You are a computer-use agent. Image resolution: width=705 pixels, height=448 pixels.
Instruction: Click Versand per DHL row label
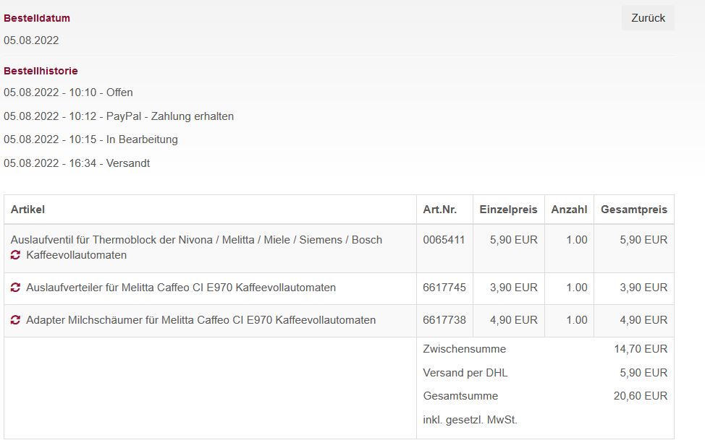point(465,373)
